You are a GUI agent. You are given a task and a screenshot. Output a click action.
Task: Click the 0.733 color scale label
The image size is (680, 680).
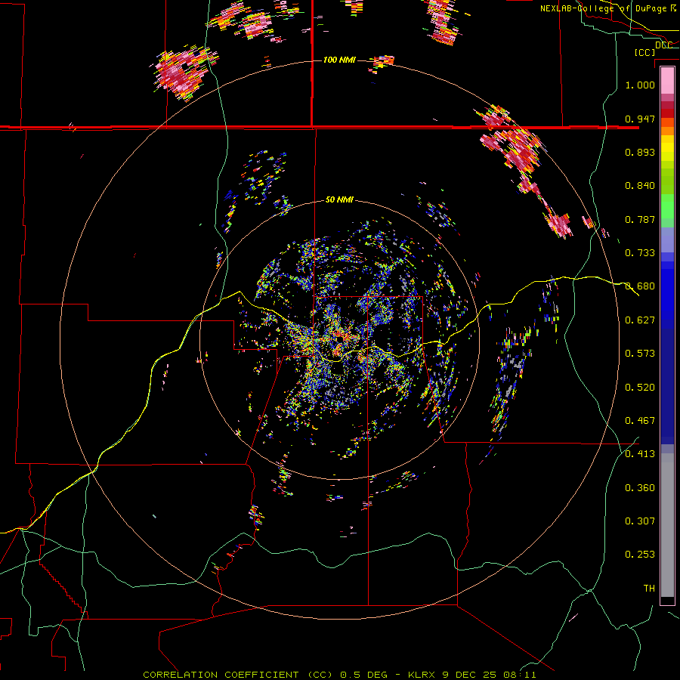[x=640, y=253]
